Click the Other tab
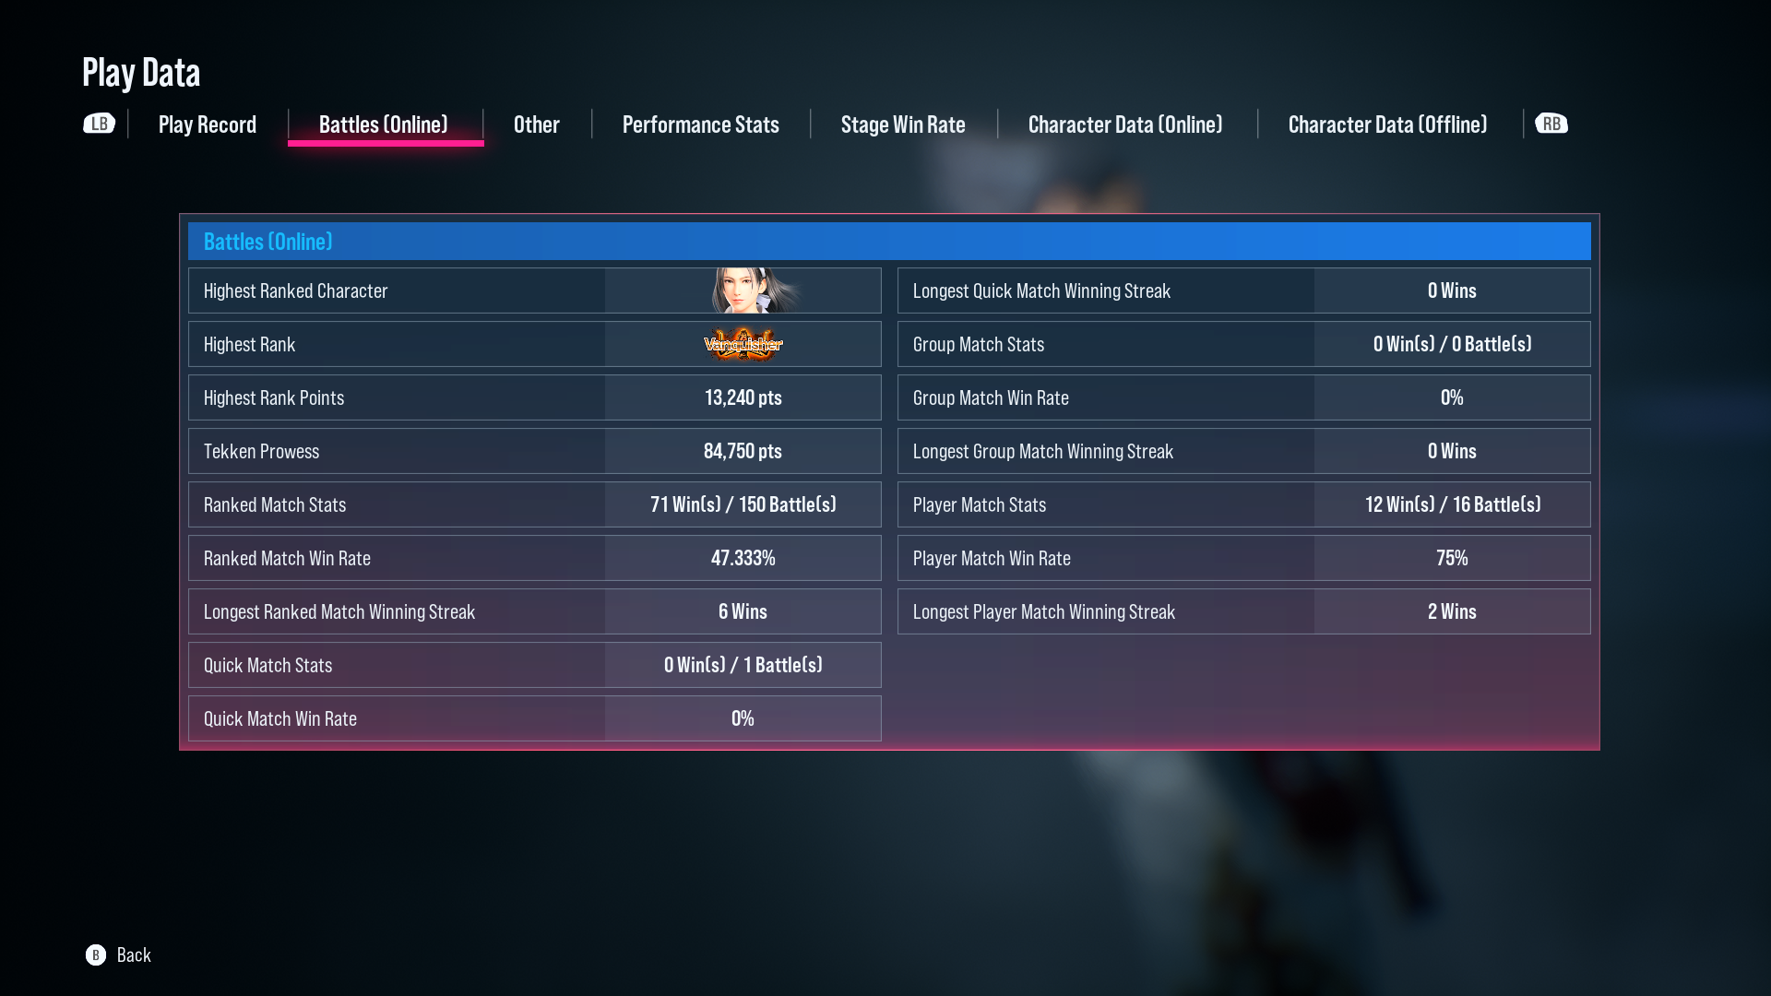Viewport: 1771px width, 996px height. 537,125
